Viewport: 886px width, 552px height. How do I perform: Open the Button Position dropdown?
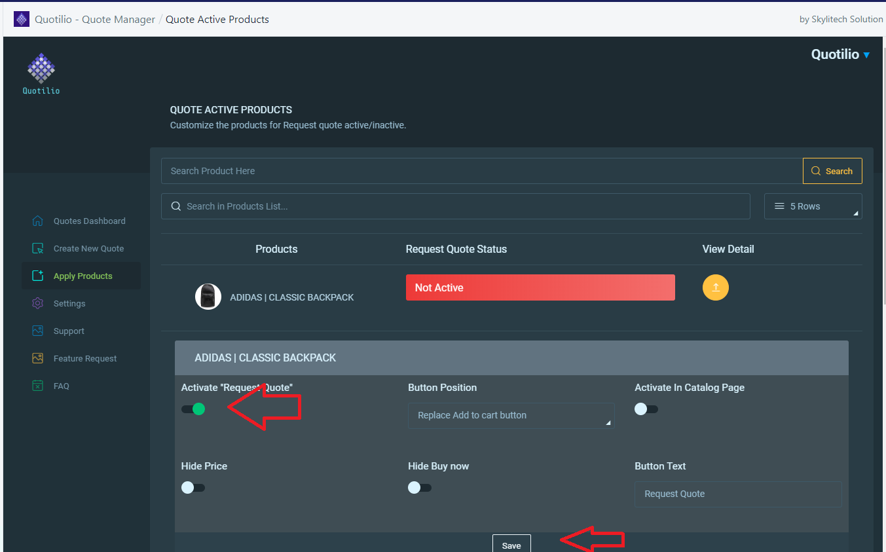(511, 416)
